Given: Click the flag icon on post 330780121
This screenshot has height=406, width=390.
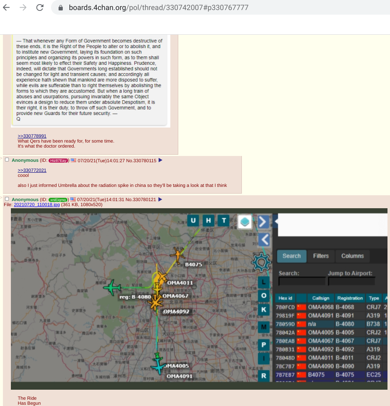Looking at the screenshot, I should tap(73, 199).
